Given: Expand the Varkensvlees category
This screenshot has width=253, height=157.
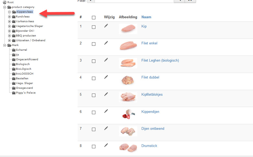Looking at the screenshot, I should tap(9, 21).
